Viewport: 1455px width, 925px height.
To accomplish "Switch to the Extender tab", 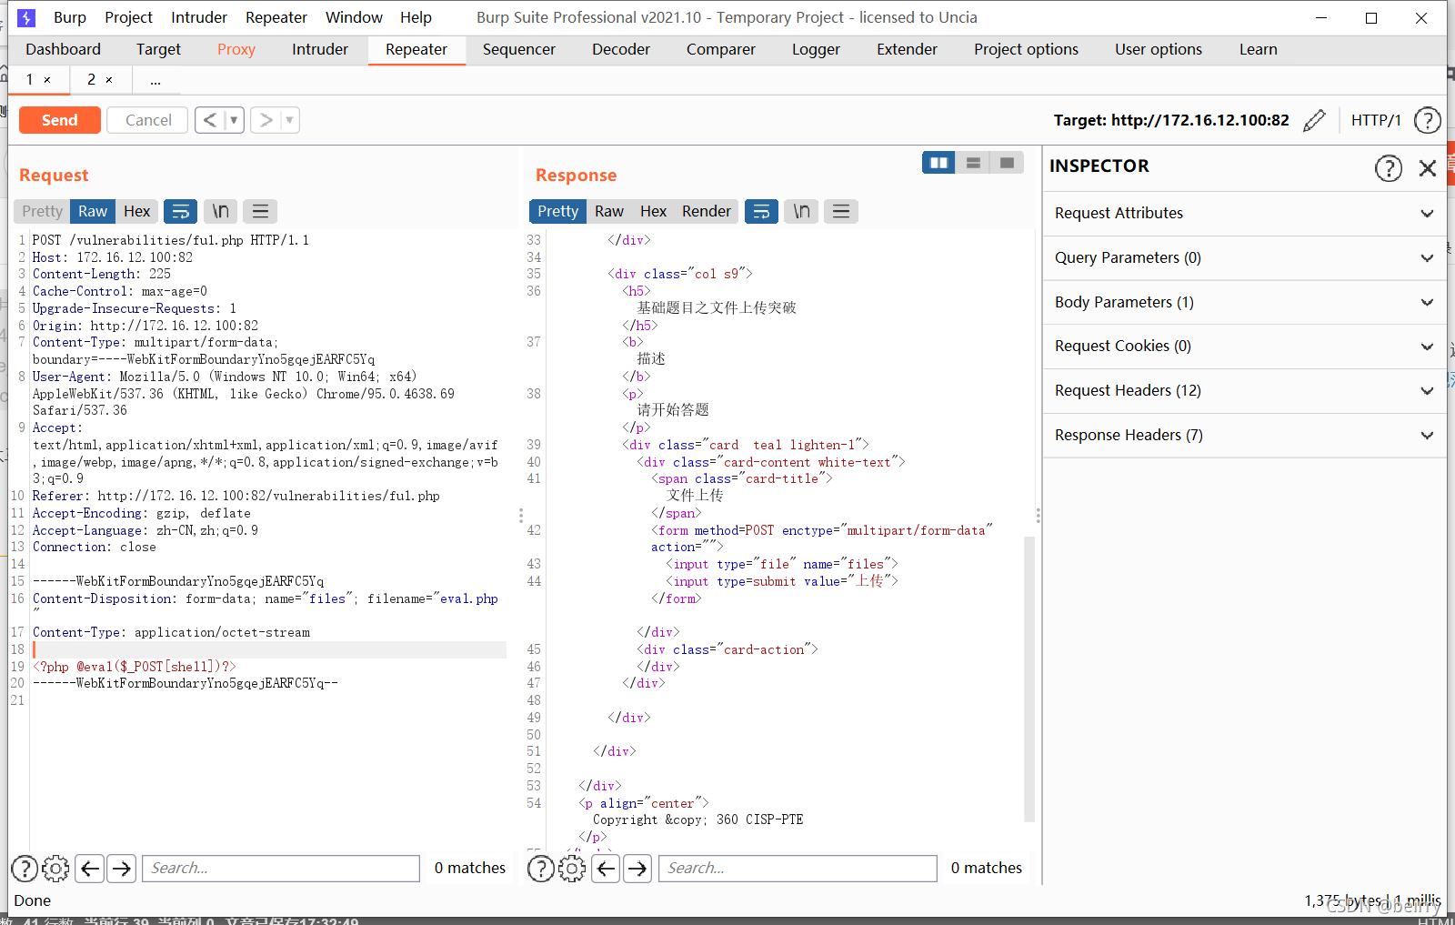I will click(x=907, y=49).
